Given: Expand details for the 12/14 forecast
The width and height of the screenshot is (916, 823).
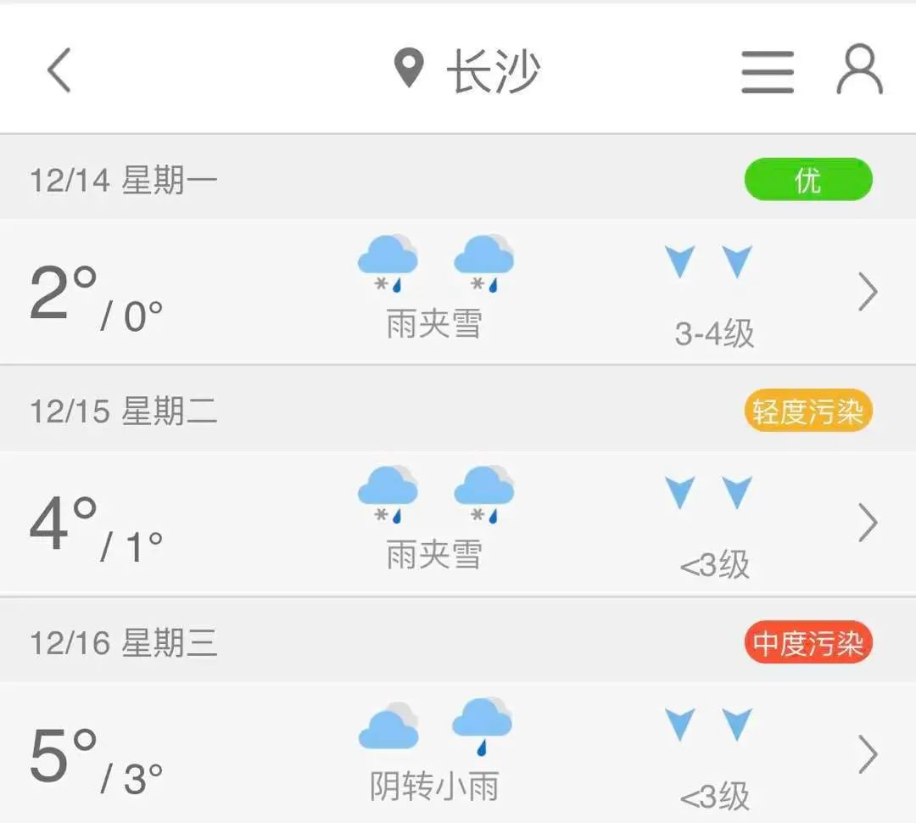Looking at the screenshot, I should tap(867, 293).
